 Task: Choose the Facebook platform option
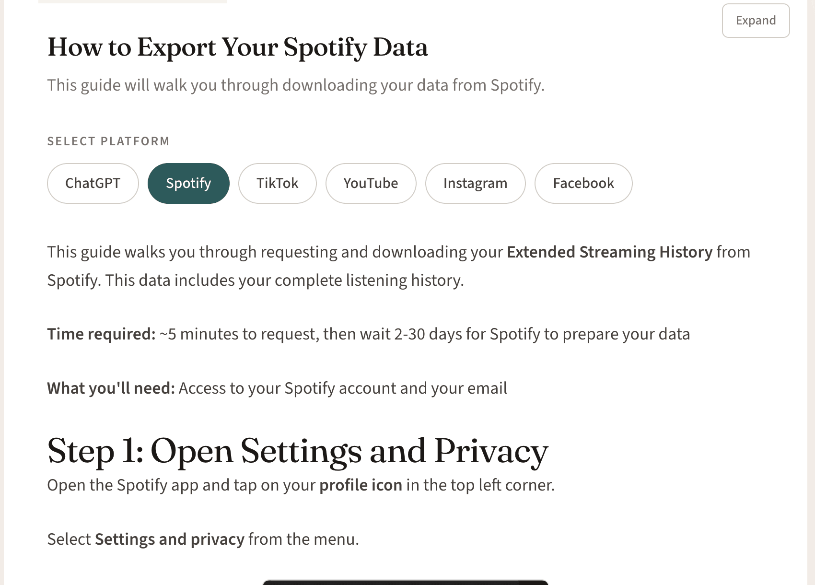click(583, 183)
